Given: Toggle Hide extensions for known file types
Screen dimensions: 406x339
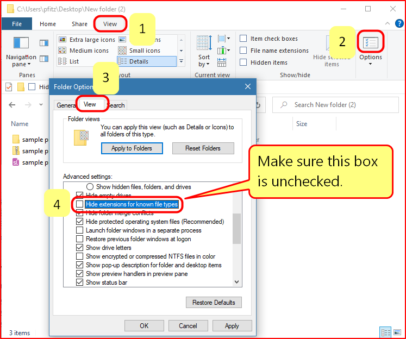Looking at the screenshot, I should (x=79, y=204).
